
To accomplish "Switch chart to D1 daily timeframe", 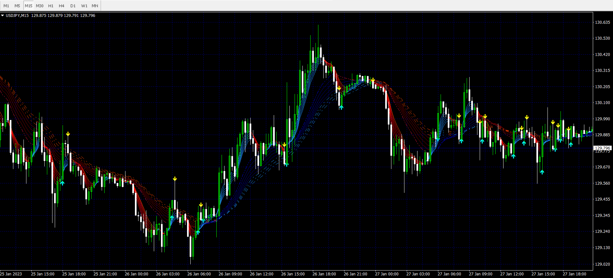I will [x=73, y=6].
